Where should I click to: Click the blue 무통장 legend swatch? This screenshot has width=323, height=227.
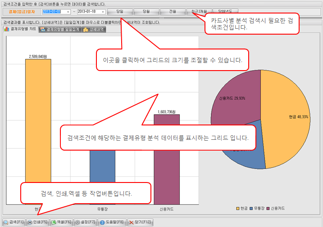[x=251, y=209]
